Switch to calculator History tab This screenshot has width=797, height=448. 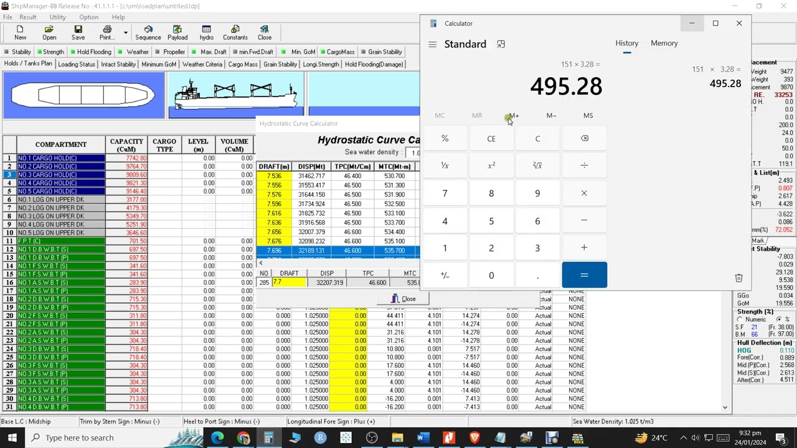[x=627, y=43]
